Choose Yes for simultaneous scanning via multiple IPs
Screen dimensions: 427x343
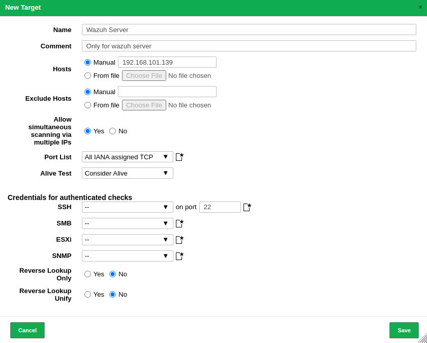87,131
